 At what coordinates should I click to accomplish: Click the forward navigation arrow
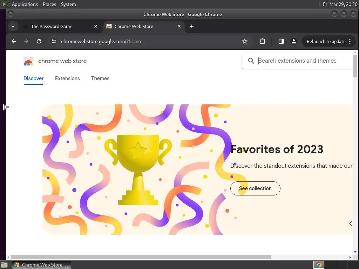pos(26,41)
